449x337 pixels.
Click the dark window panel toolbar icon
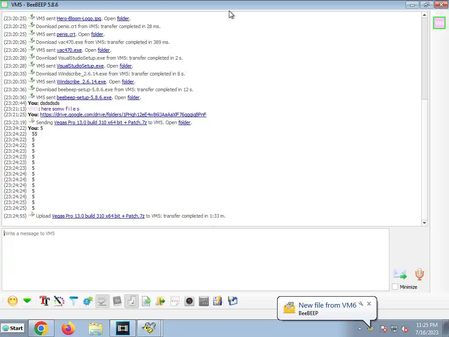[x=204, y=301]
